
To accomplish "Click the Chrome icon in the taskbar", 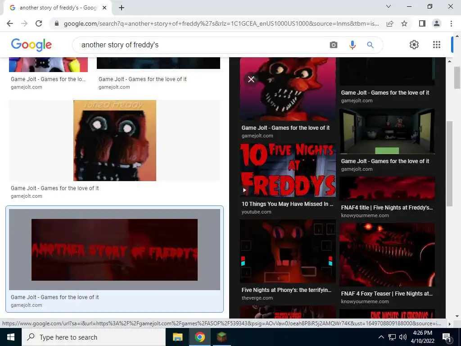I will pos(199,337).
